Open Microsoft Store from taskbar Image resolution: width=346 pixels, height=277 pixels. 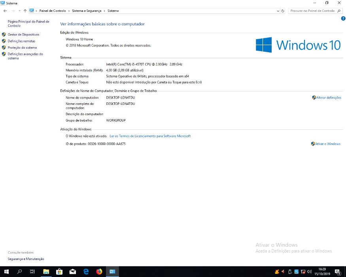59,271
